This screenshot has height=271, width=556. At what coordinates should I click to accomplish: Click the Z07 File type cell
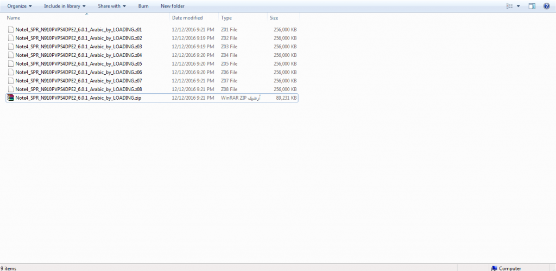click(x=229, y=81)
